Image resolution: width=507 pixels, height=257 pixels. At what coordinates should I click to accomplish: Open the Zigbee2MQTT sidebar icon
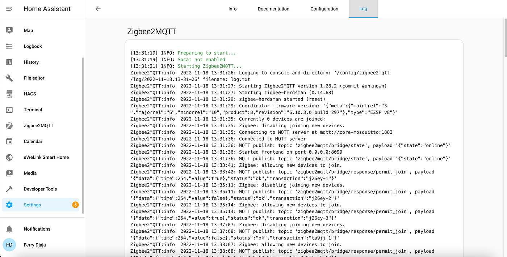9,126
